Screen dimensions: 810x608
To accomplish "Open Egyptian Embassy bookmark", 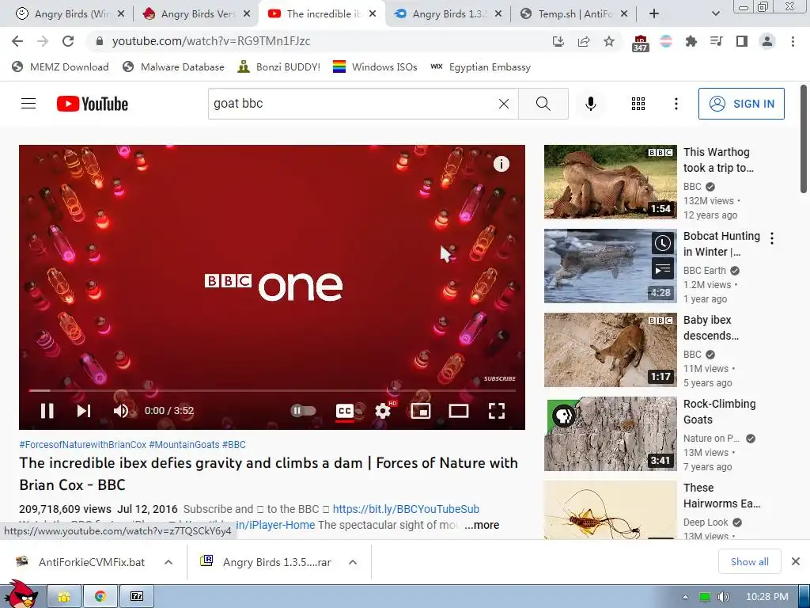I will tap(480, 67).
